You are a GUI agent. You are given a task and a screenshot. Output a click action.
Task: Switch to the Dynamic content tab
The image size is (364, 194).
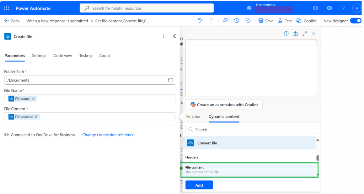(224, 117)
